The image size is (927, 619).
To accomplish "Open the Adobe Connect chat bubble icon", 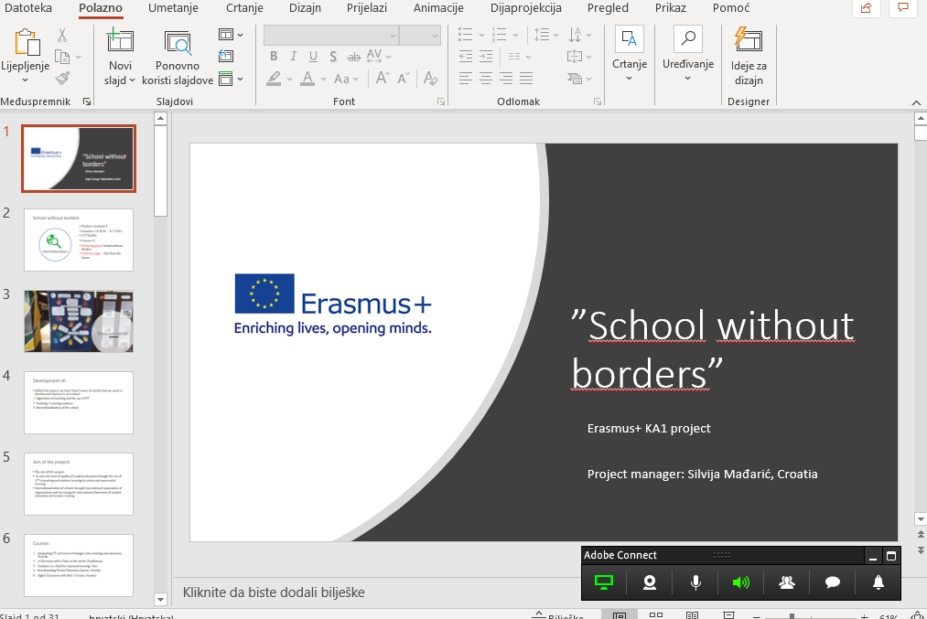I will coord(833,582).
